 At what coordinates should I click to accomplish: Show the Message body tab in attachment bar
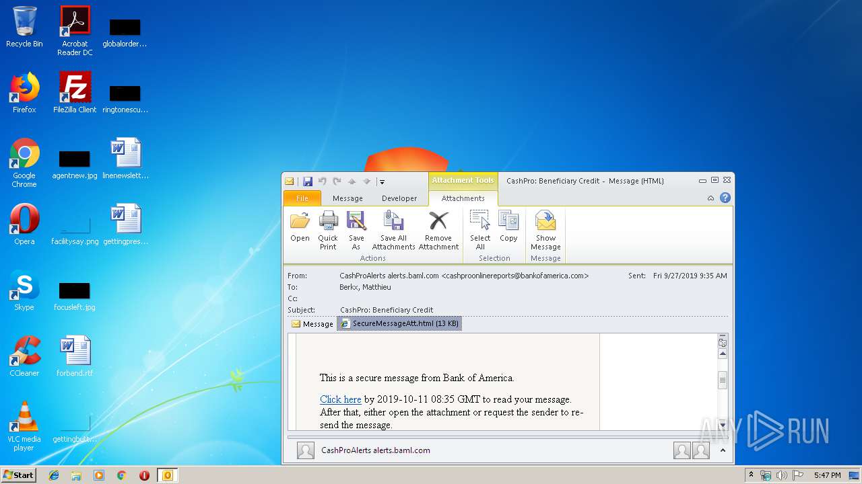click(x=312, y=324)
